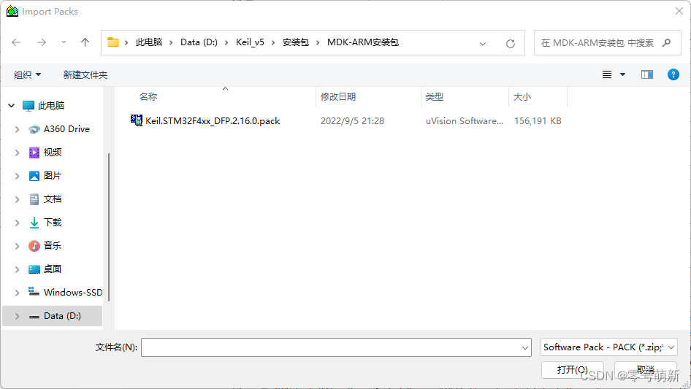The image size is (691, 389).
Task: Toggle the preview pane
Action: (x=647, y=74)
